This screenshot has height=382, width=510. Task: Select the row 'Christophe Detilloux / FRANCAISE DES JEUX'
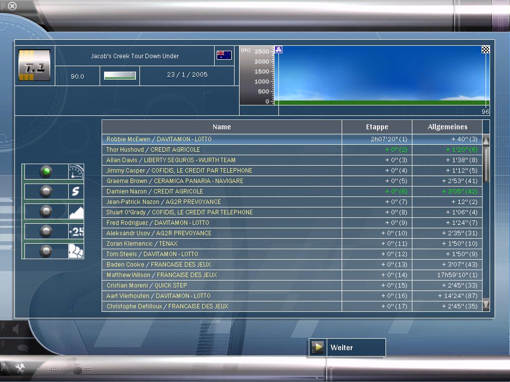coord(292,306)
